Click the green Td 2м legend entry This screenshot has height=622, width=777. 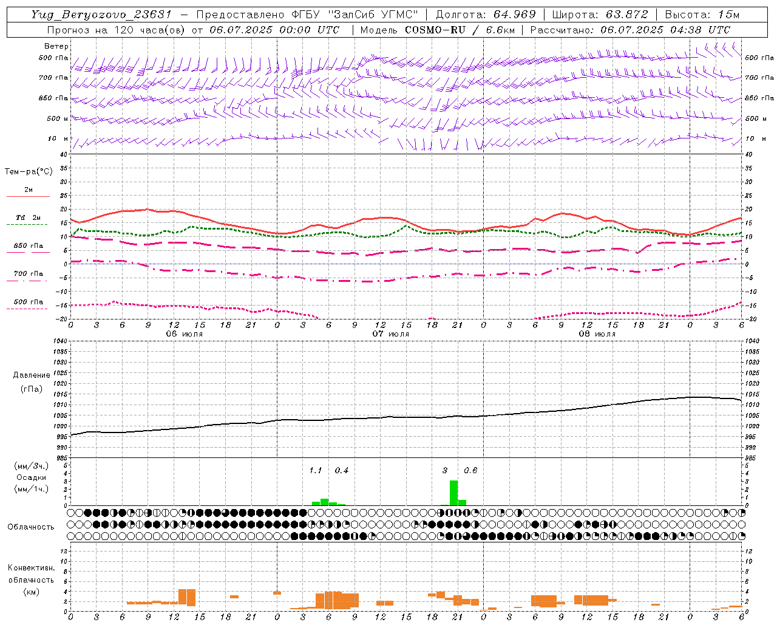28,220
